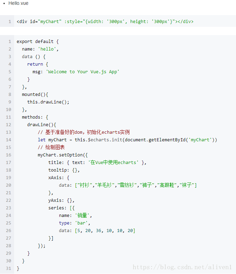Screen dimensions: 236x274
Task: Click the 'Hello.vue' bullet heading text
Action: tap(18, 3)
